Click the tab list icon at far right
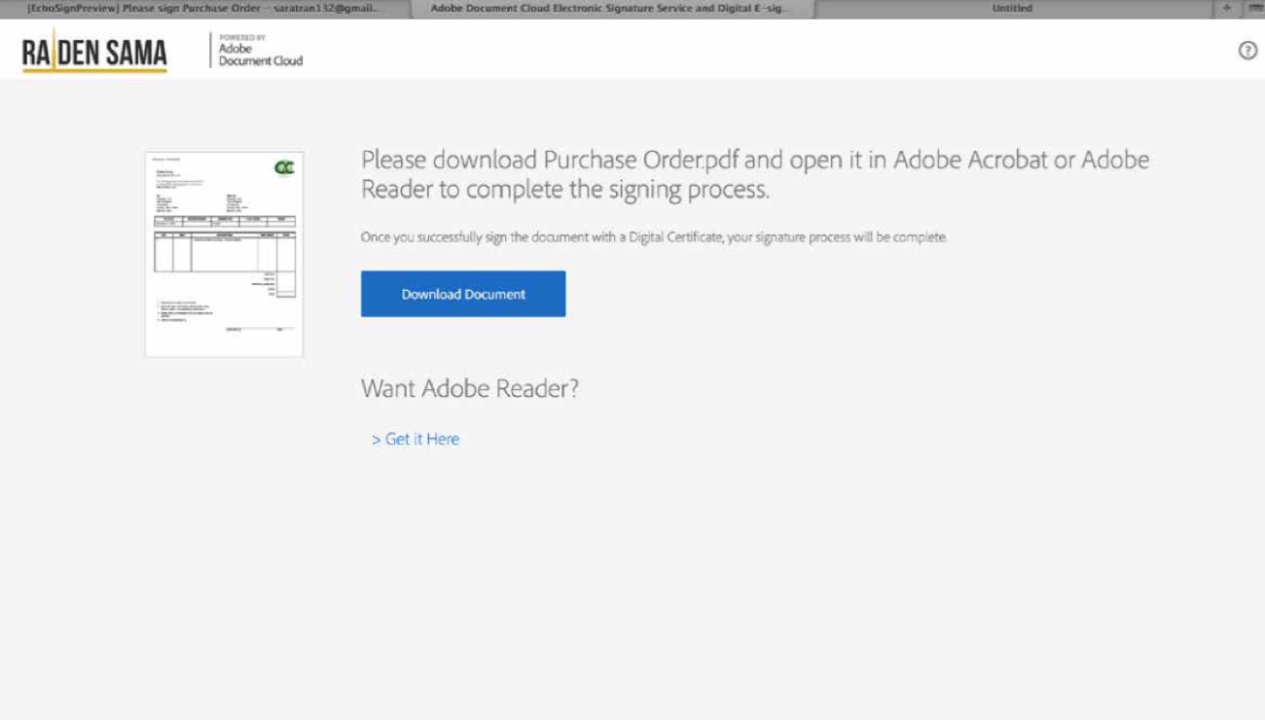 click(1255, 8)
